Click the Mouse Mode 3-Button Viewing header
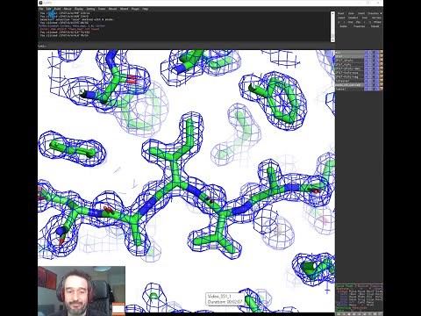The height and width of the screenshot is (316, 421). (x=359, y=286)
